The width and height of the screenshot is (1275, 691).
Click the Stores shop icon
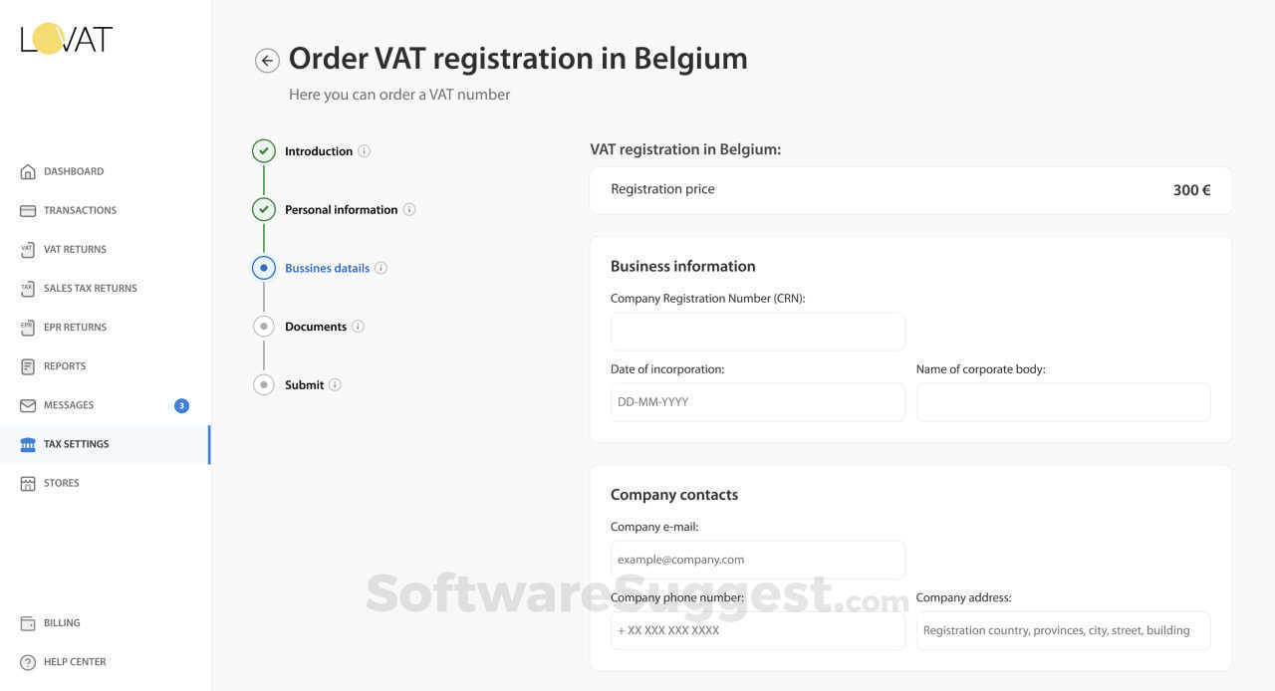tap(28, 484)
